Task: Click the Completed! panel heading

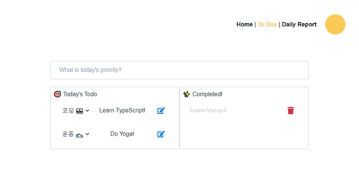Action: [x=207, y=94]
